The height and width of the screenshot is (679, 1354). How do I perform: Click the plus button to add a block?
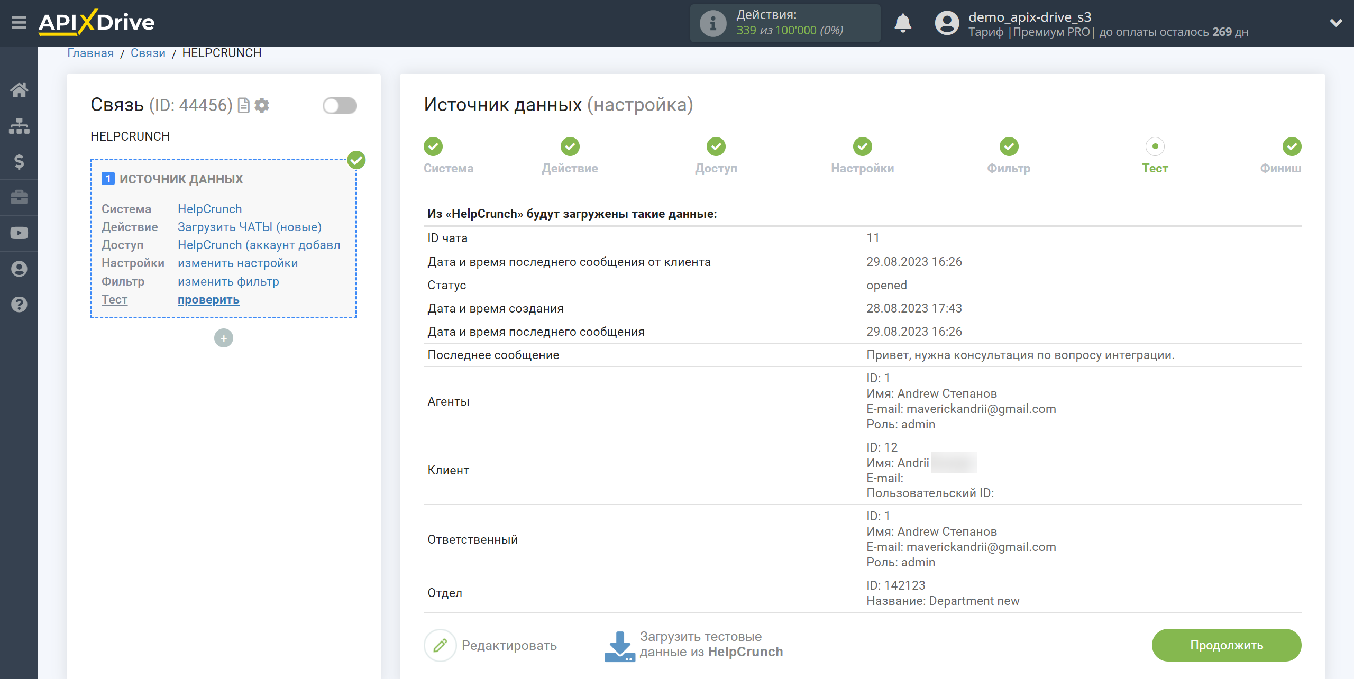(x=224, y=338)
